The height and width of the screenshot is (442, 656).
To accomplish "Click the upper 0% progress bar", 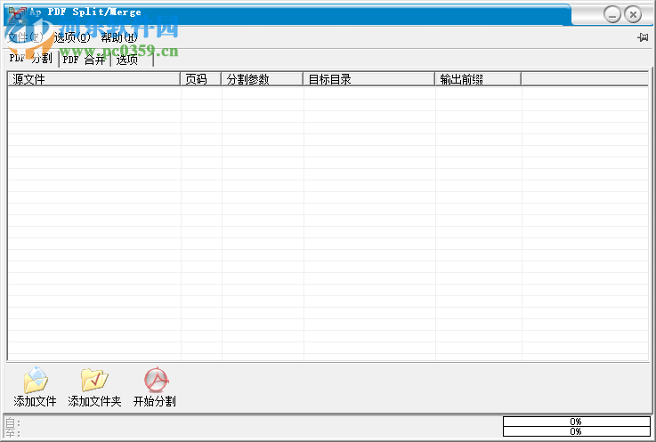I will pos(576,421).
